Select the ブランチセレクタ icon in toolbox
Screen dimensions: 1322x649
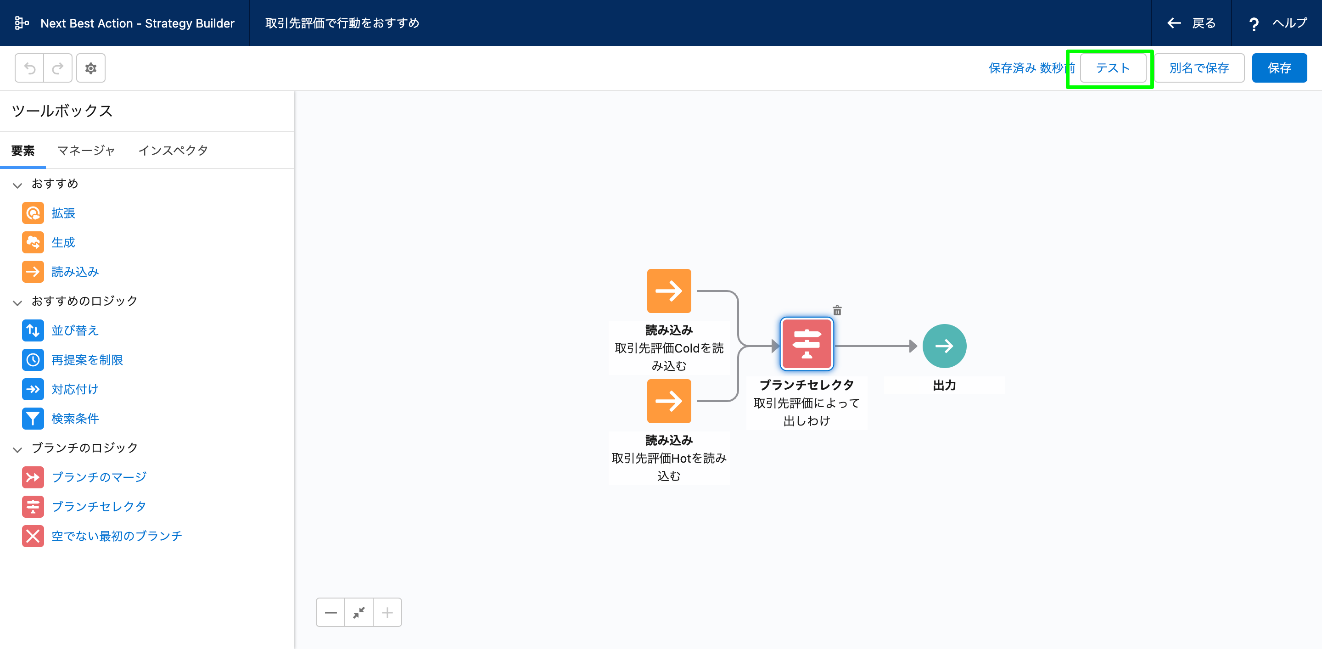pos(33,506)
